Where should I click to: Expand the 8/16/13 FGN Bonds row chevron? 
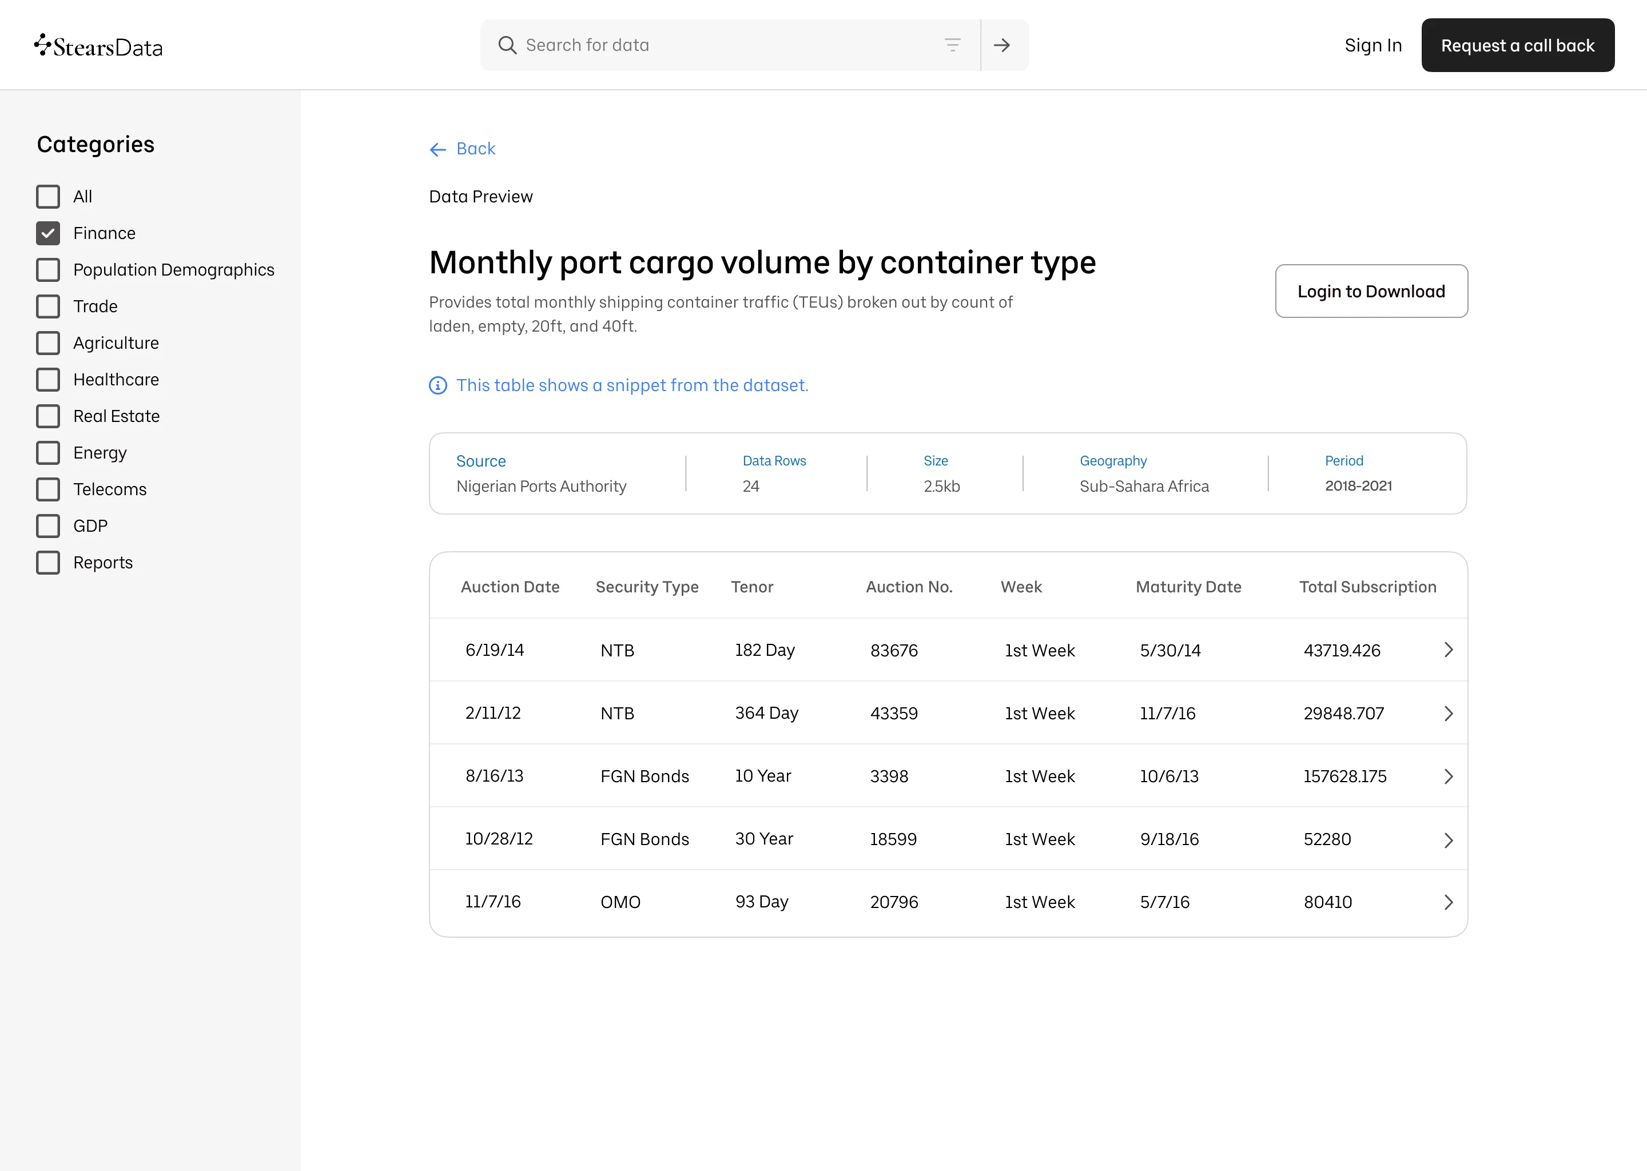[1448, 776]
